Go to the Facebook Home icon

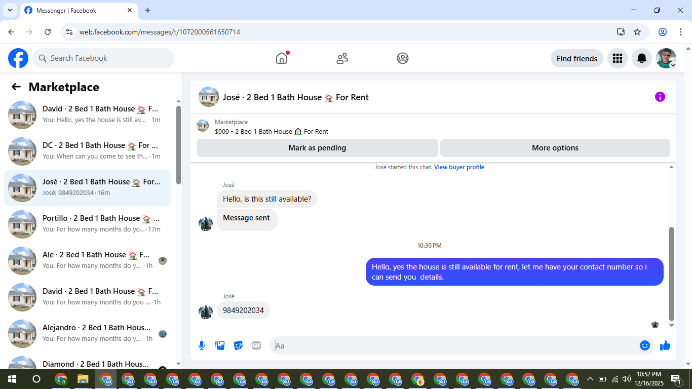tap(282, 58)
